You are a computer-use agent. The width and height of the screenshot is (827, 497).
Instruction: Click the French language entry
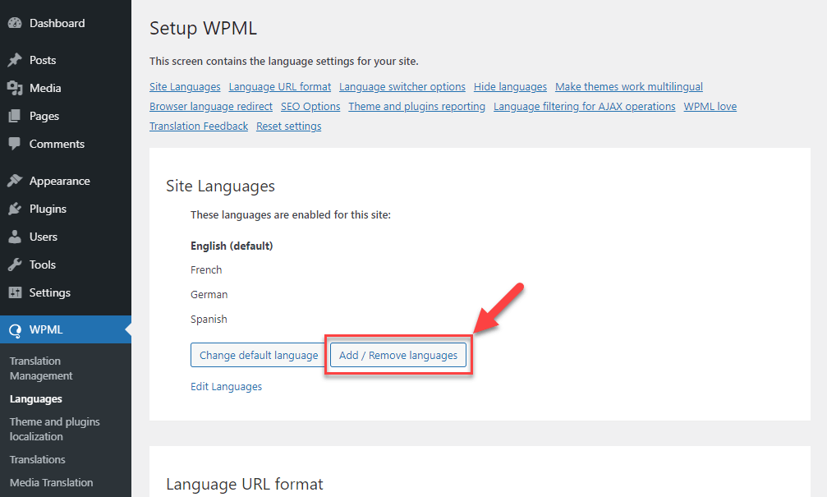[x=206, y=270]
